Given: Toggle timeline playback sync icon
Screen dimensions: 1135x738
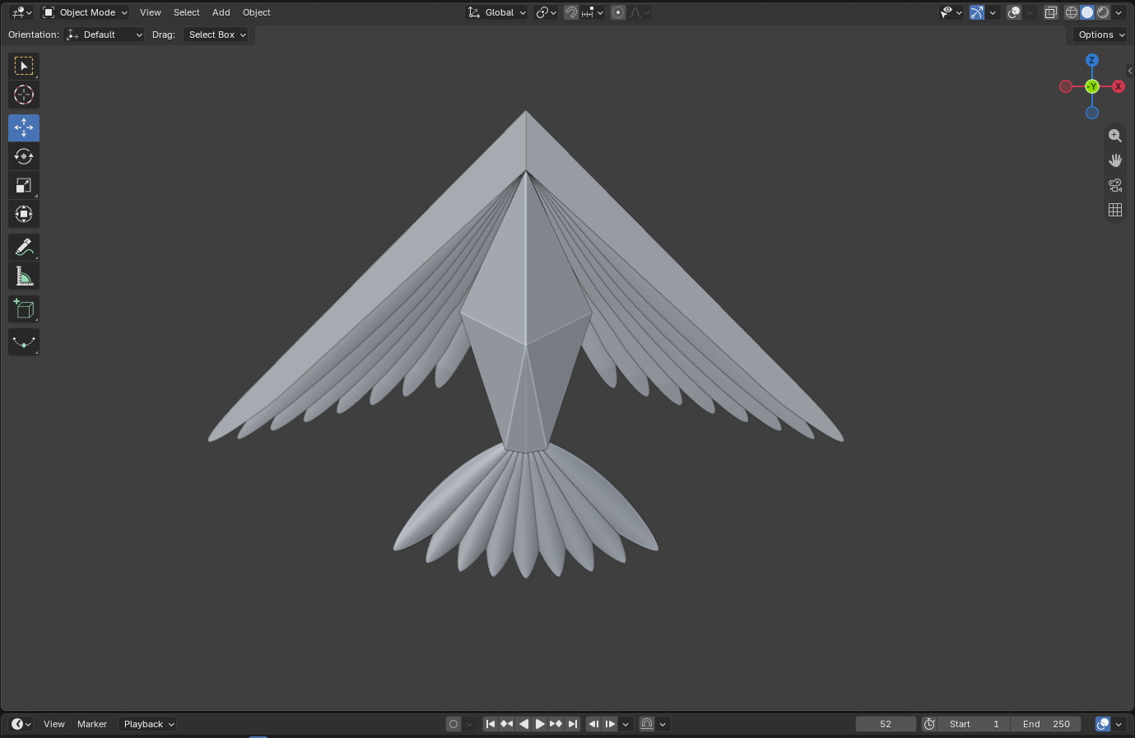Looking at the screenshot, I should (647, 724).
